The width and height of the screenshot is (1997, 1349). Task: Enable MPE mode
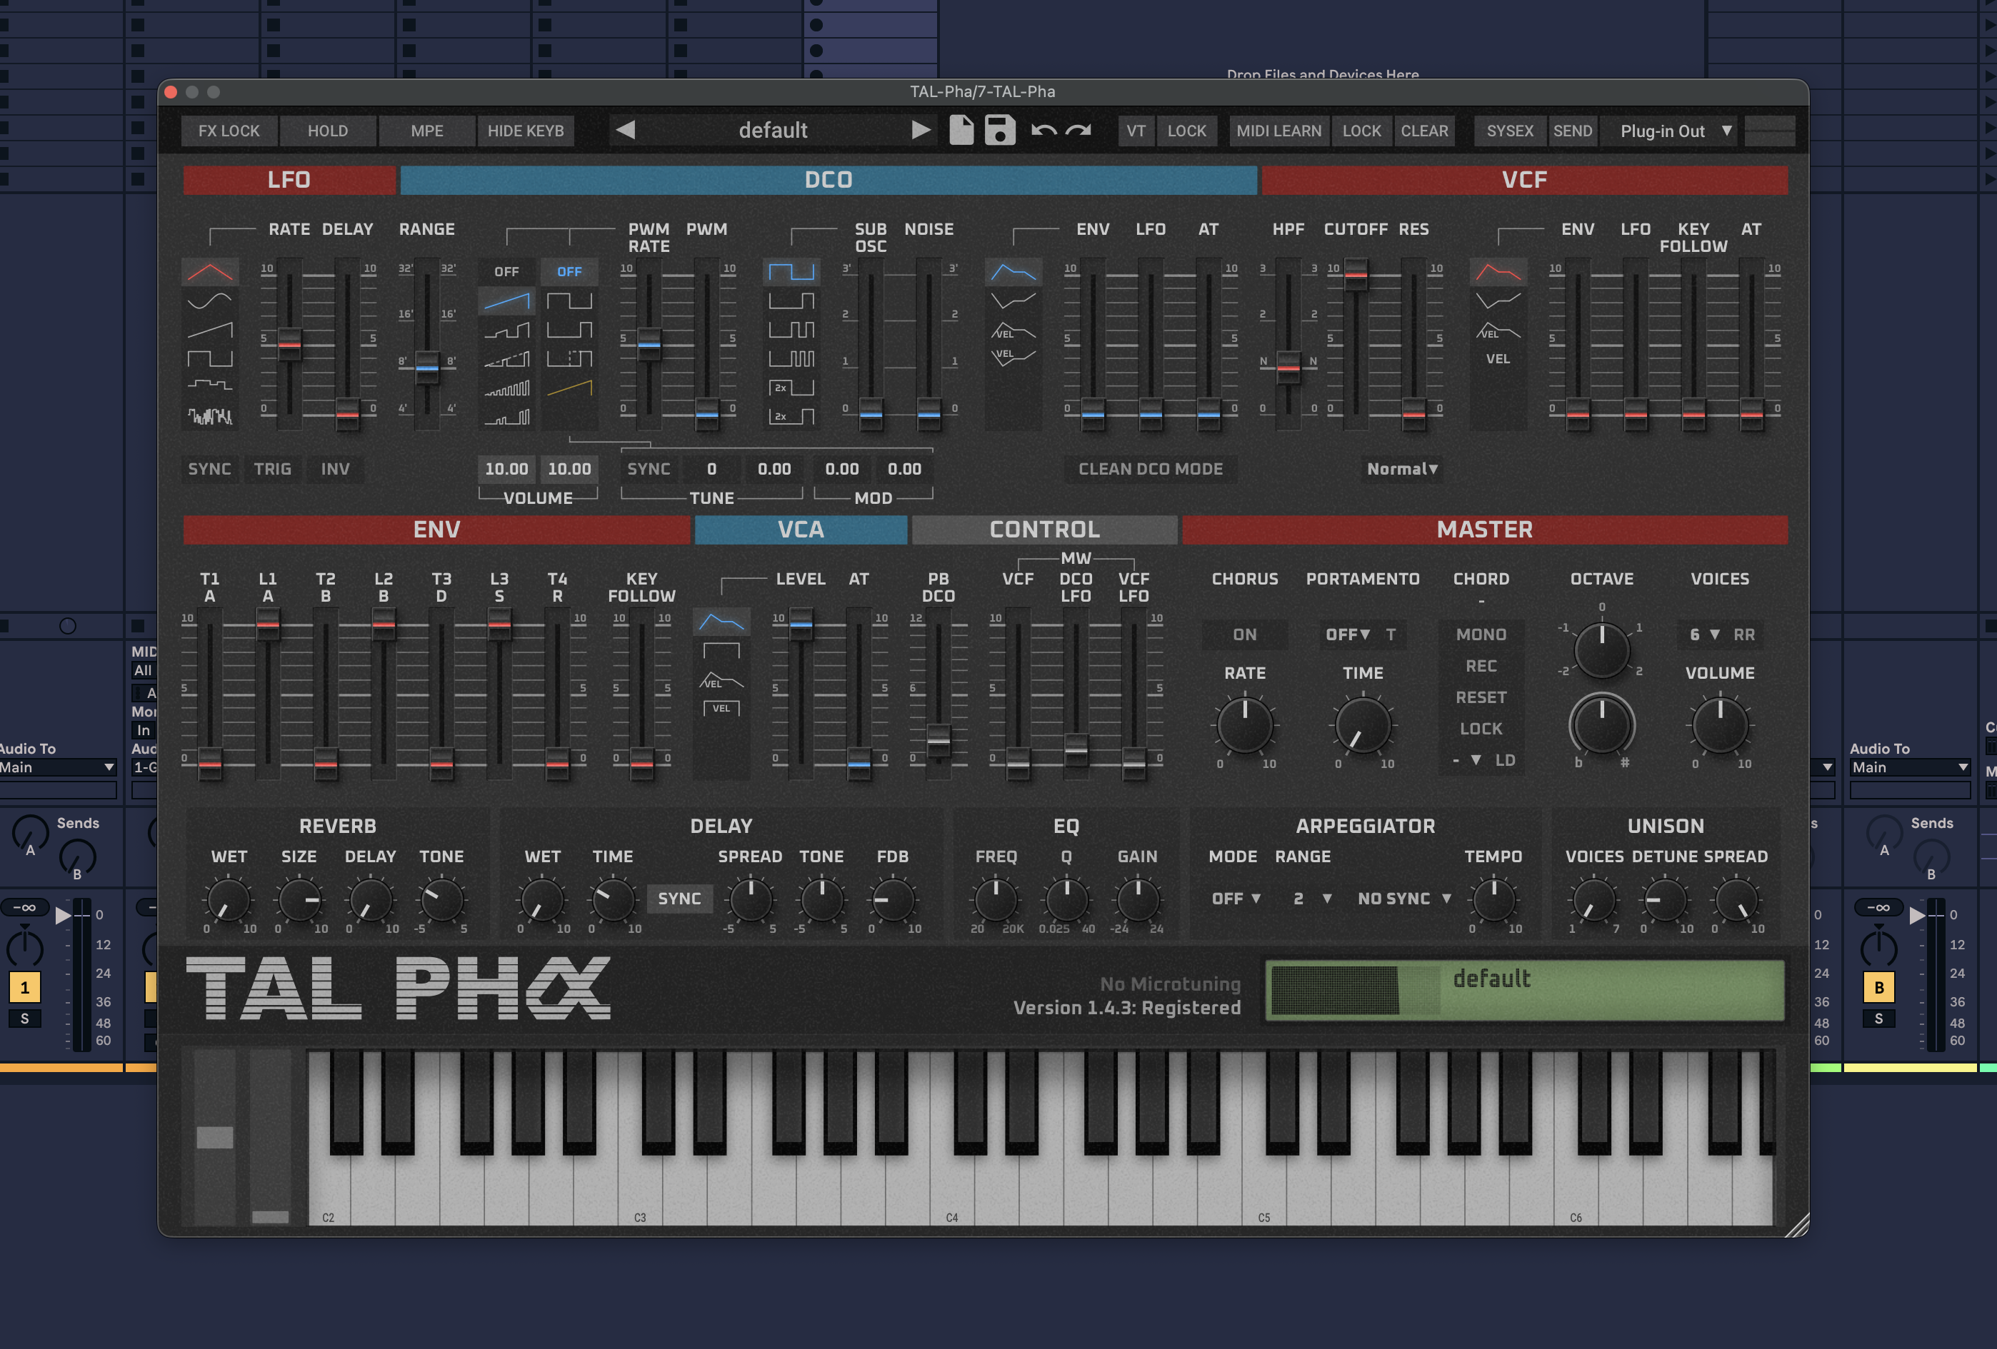coord(427,131)
